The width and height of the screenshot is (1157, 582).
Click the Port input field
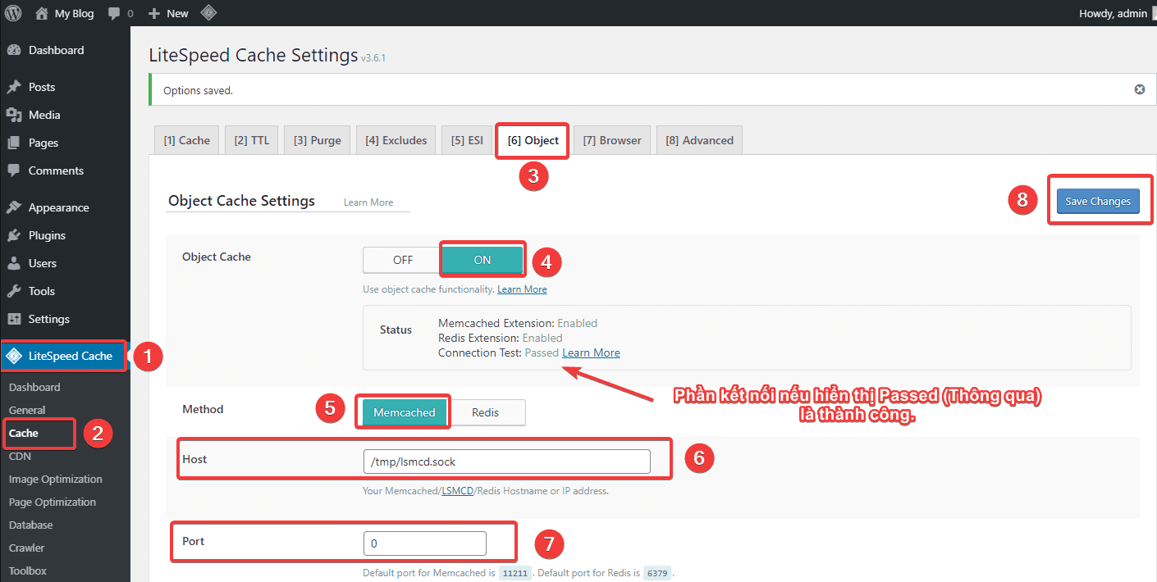coord(424,543)
